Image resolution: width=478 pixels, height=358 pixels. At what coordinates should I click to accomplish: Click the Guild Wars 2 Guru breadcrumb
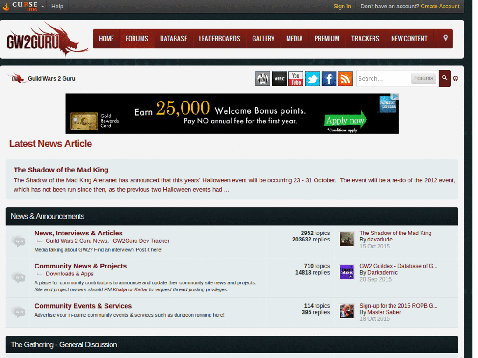pyautogui.click(x=51, y=78)
